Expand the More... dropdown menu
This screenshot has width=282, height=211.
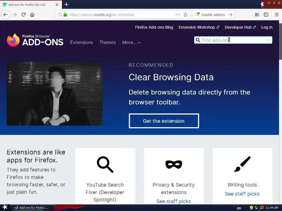click(x=131, y=42)
